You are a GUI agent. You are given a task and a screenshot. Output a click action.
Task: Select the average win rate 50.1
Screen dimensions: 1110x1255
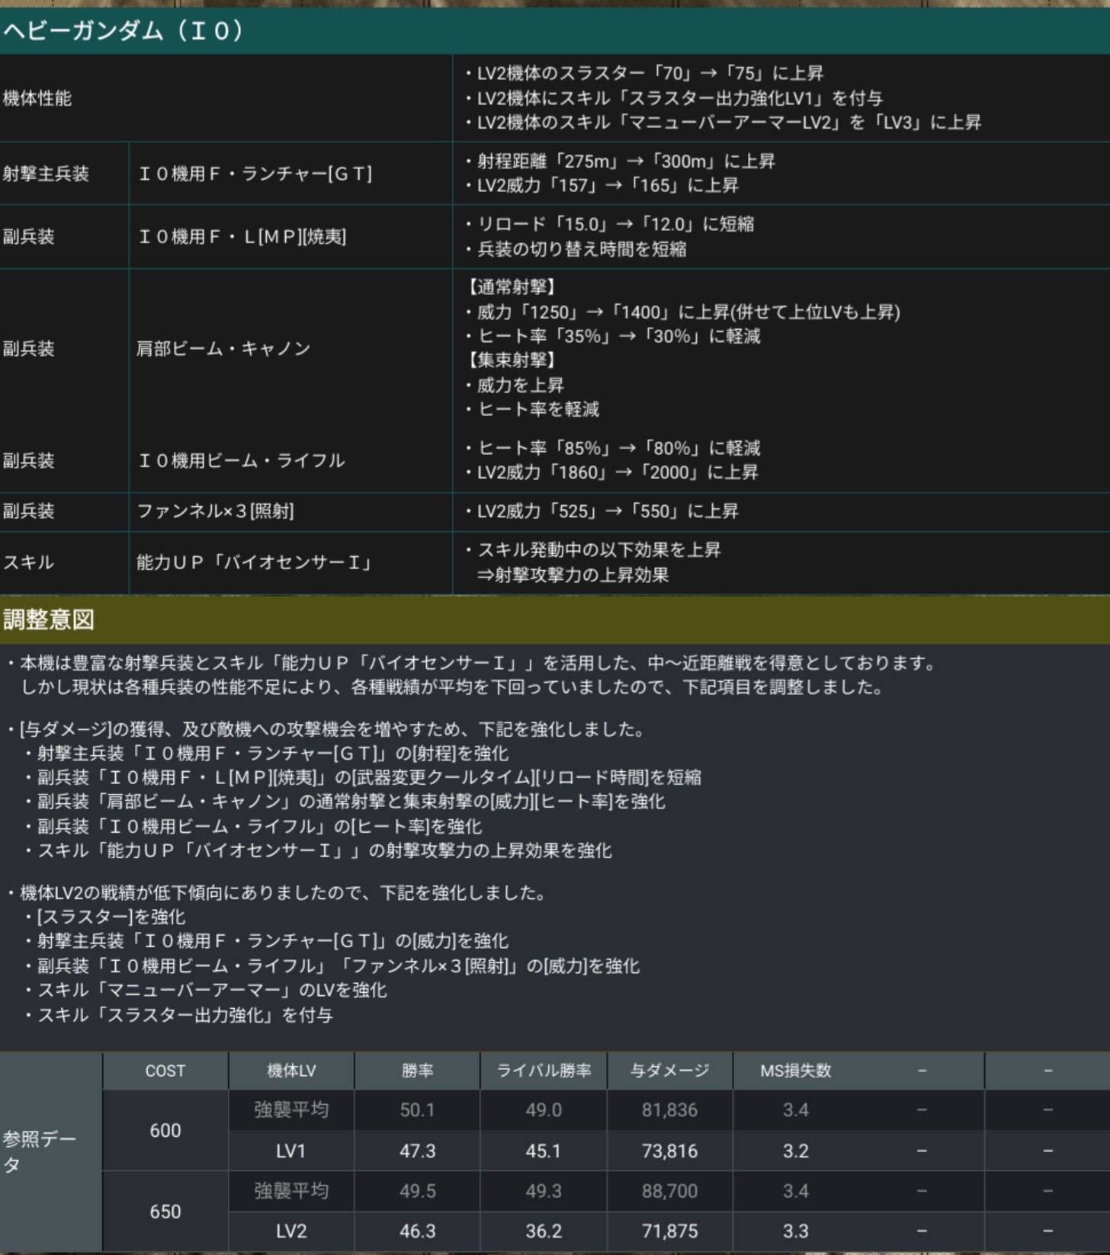pyautogui.click(x=418, y=1110)
